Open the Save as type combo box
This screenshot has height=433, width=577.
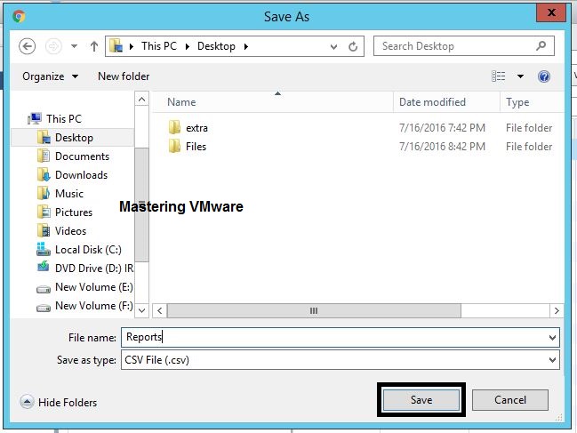point(341,360)
